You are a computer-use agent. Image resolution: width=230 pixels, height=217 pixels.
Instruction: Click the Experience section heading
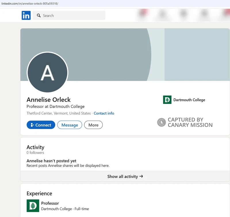click(x=39, y=193)
